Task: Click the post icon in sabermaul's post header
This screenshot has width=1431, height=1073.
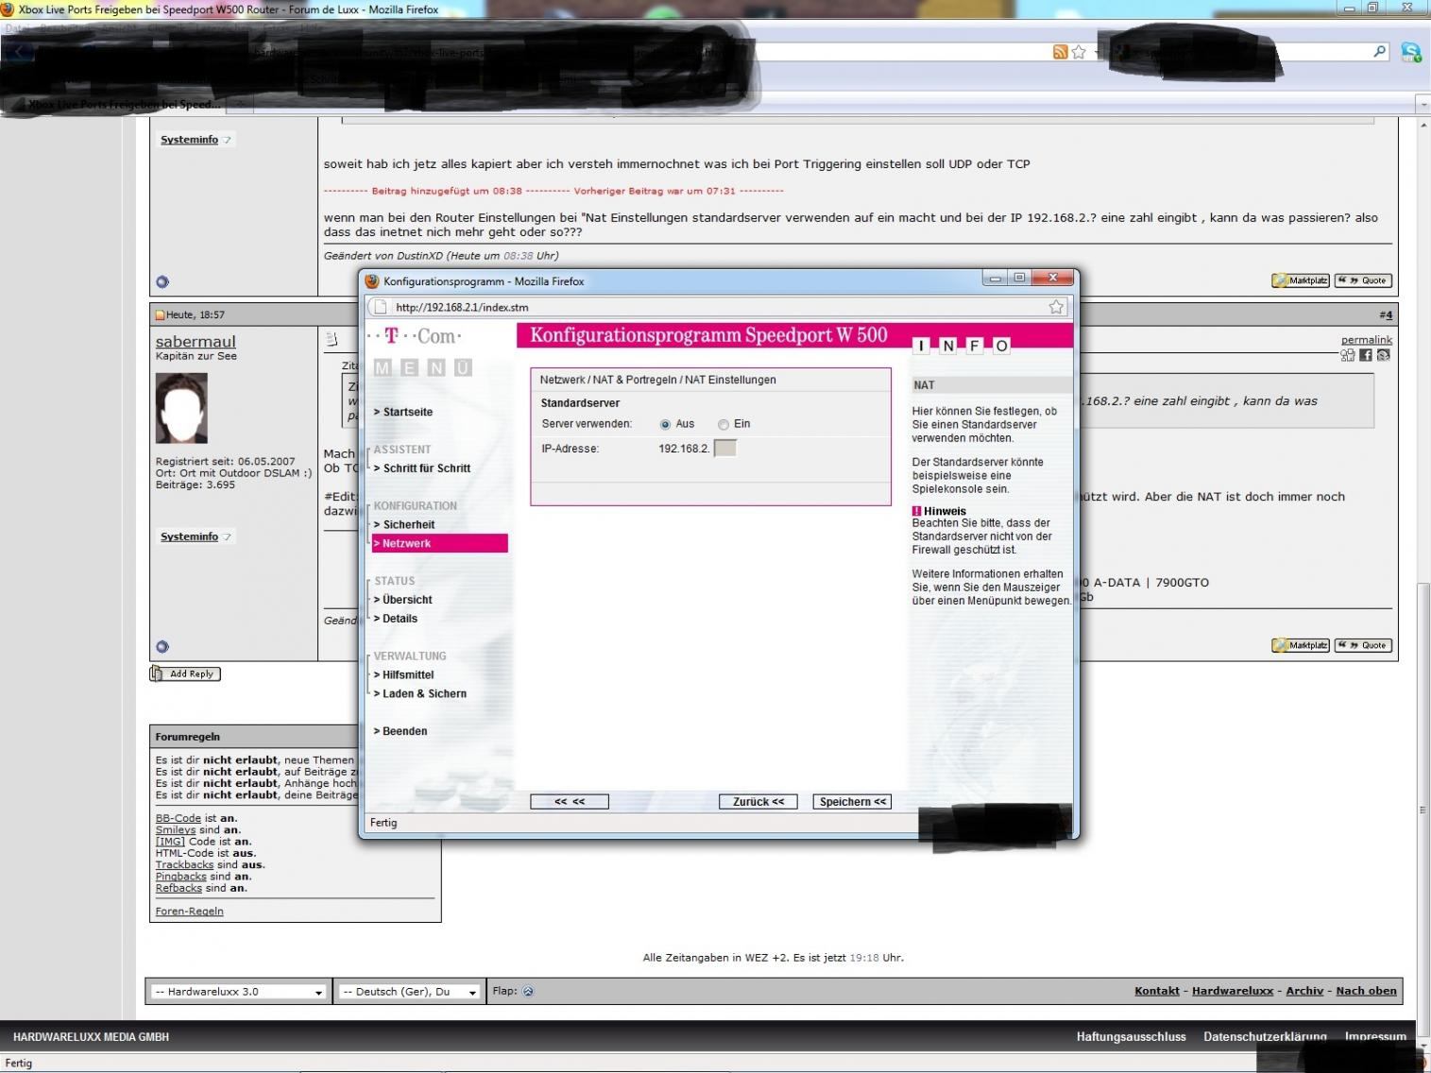Action: tap(332, 338)
